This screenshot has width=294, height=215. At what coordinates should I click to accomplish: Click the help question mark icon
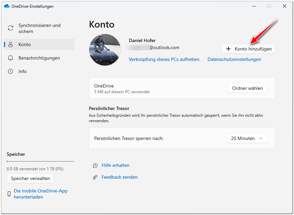[x=95, y=166]
